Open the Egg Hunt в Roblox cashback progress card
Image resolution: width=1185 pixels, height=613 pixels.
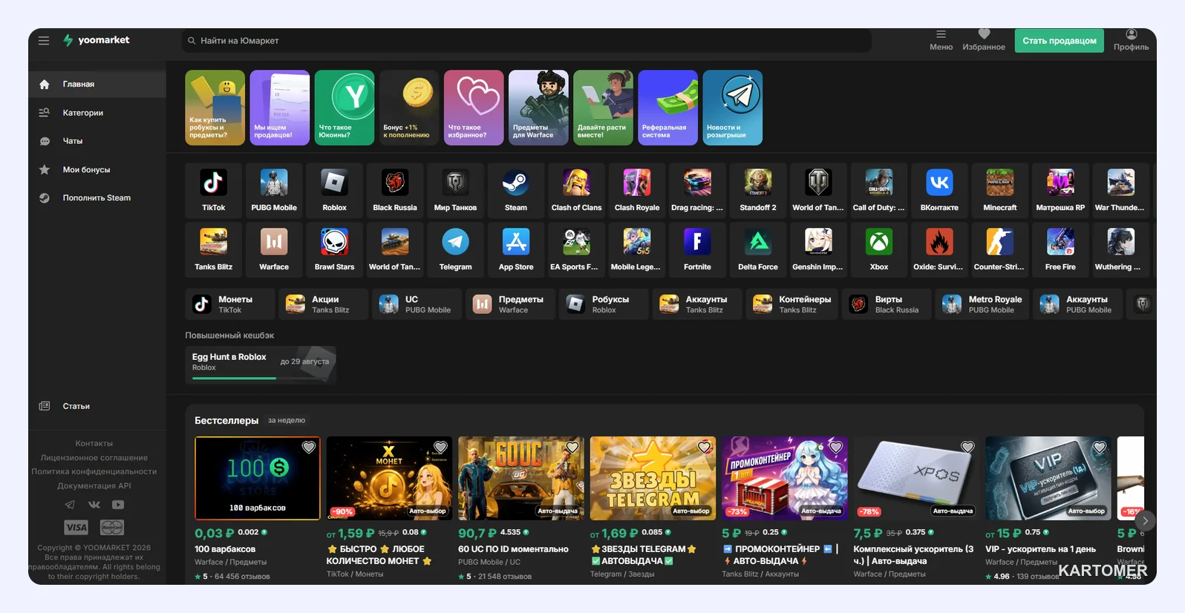click(x=261, y=364)
